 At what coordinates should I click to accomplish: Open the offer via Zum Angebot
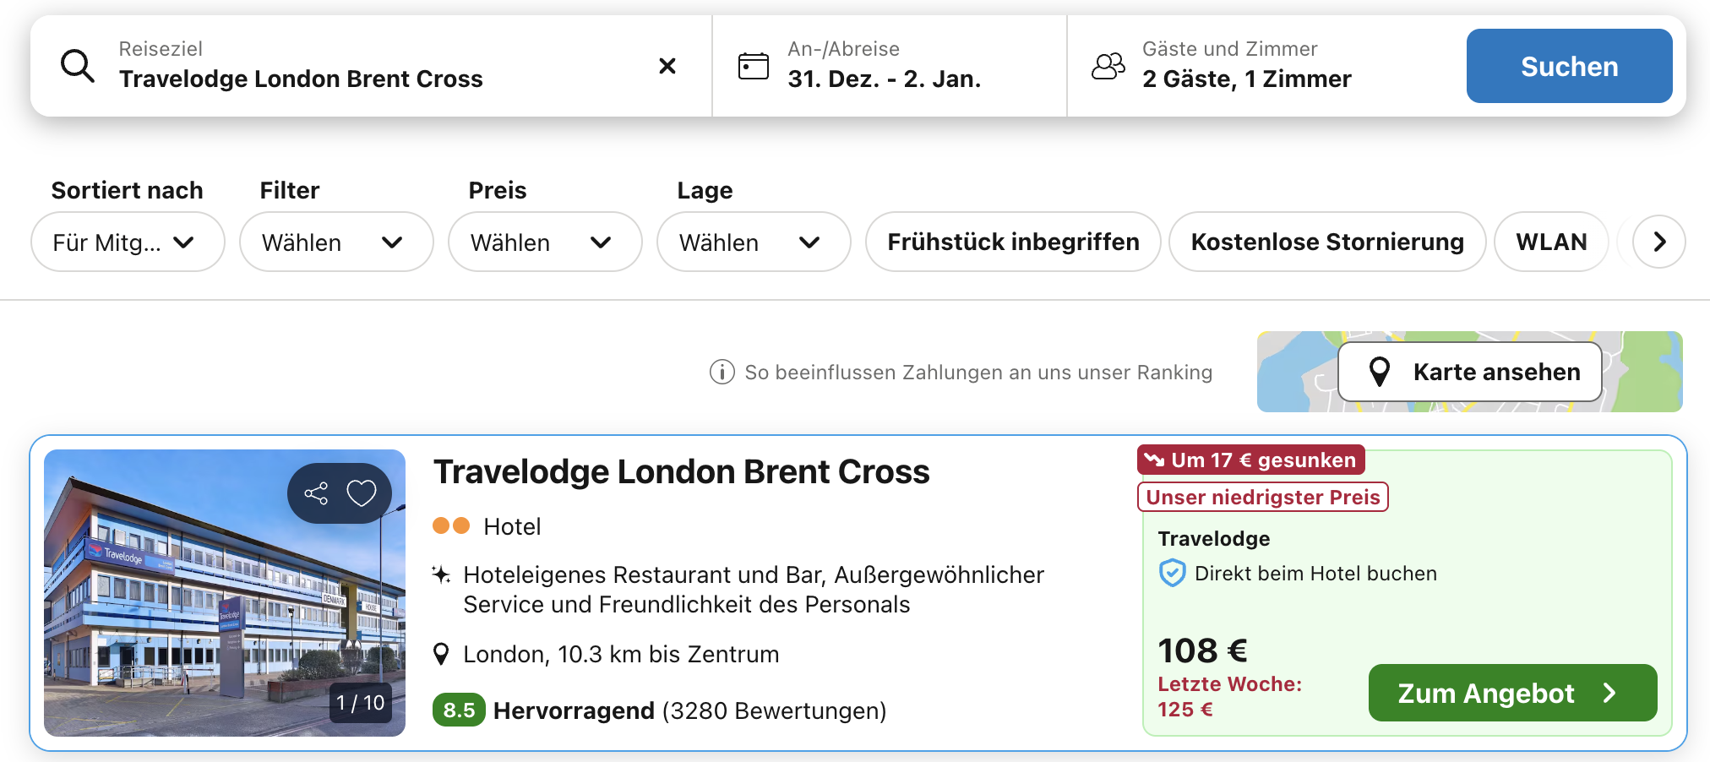[1511, 693]
